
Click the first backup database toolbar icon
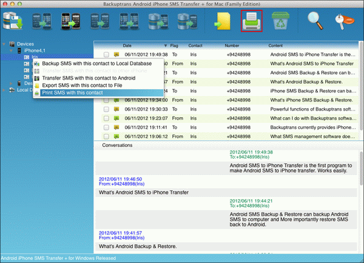click(13, 20)
